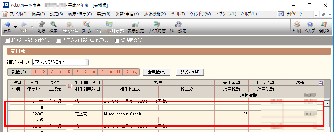334x132 pixels.
Task: Click the 全期間(Y) button
Action: point(157,72)
